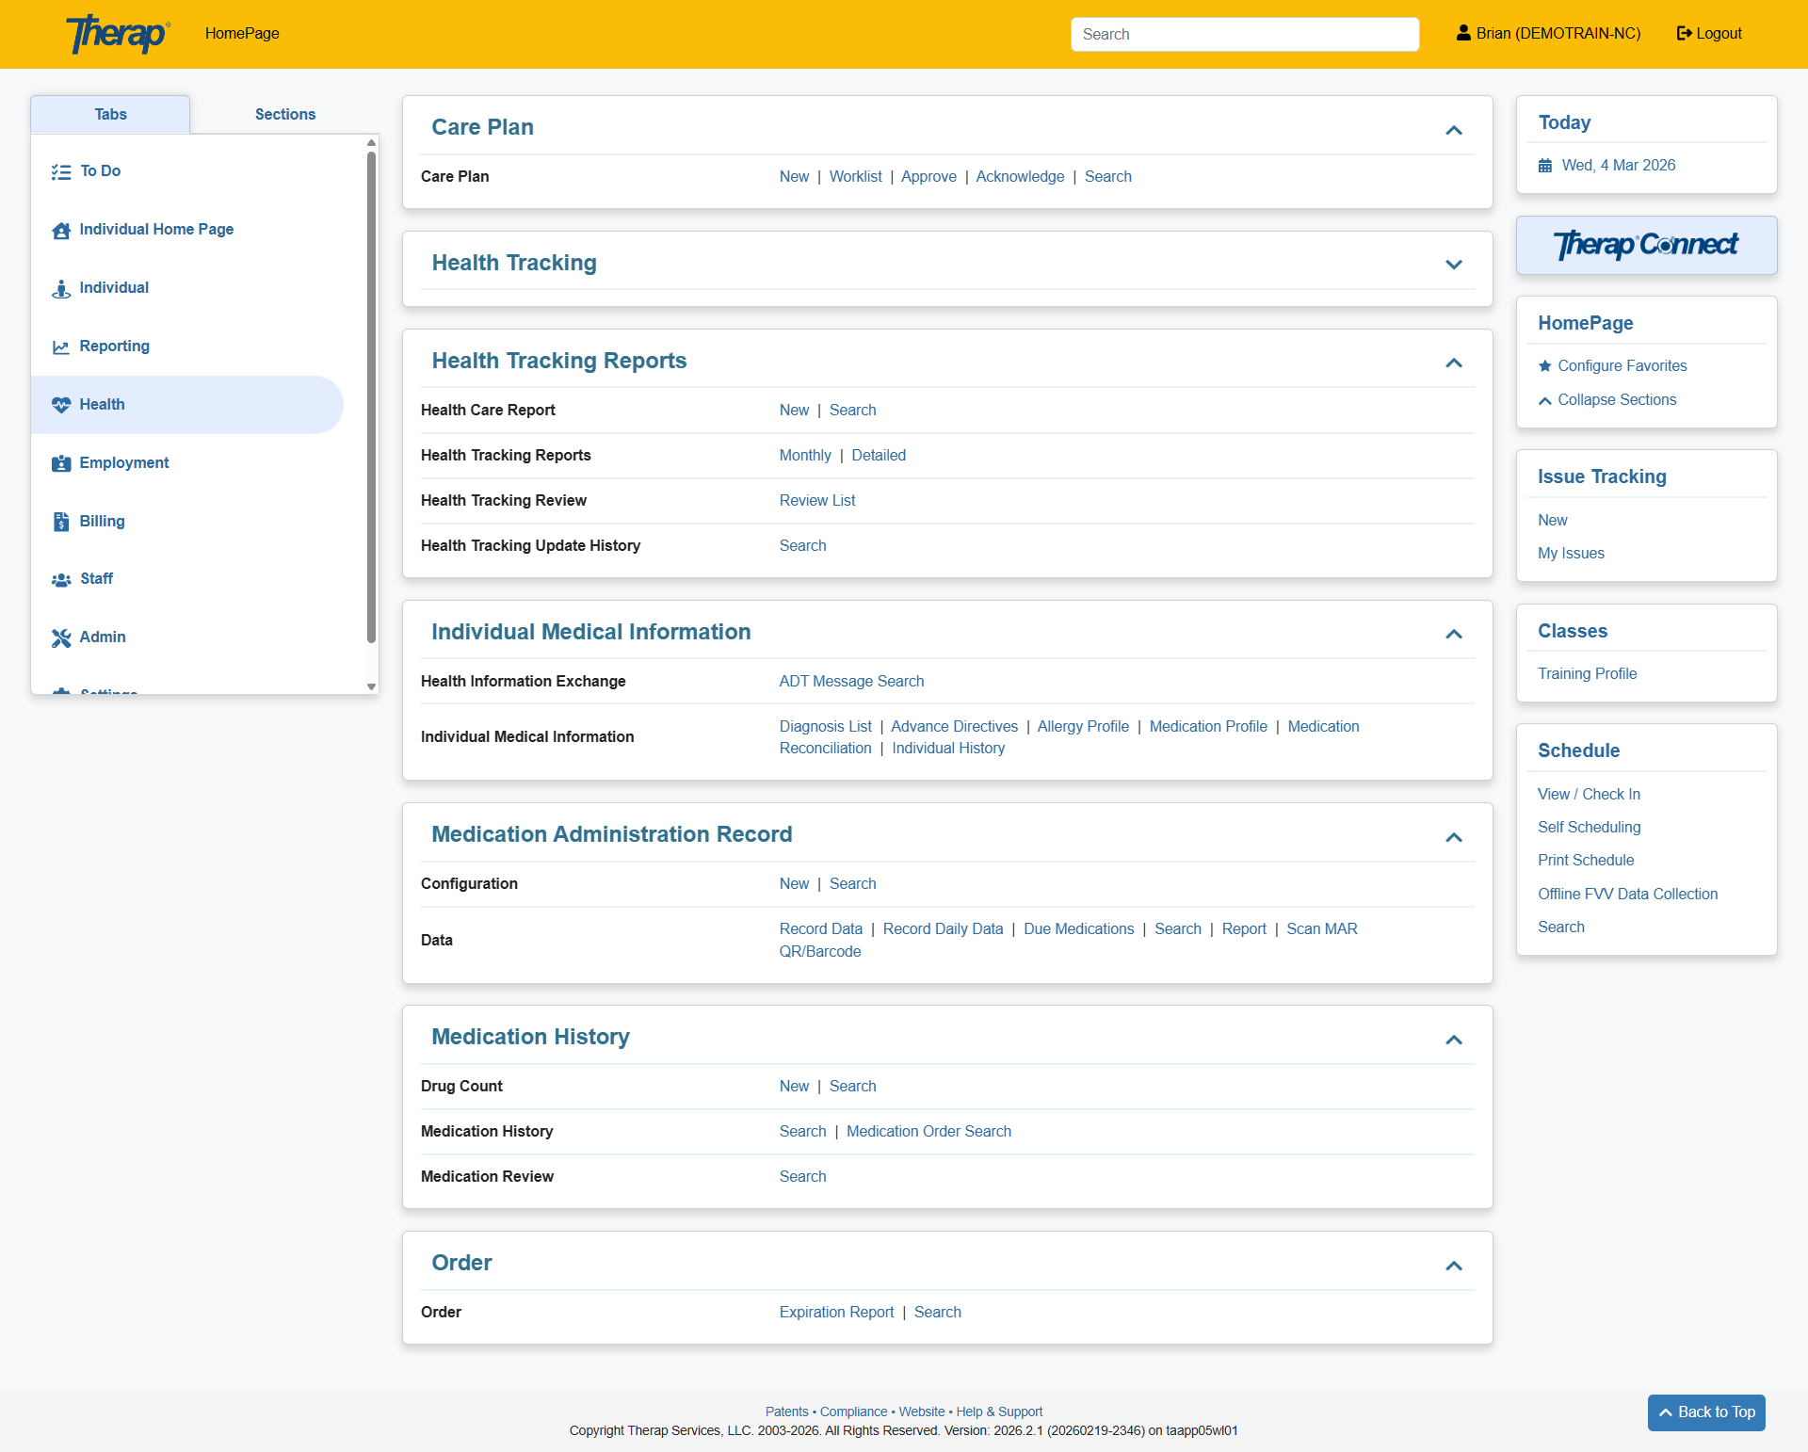Click the Back to Top button
This screenshot has height=1452, width=1808.
[x=1705, y=1412]
